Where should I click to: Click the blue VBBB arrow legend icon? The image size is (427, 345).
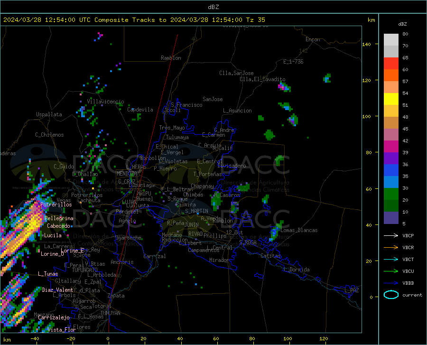click(x=391, y=283)
